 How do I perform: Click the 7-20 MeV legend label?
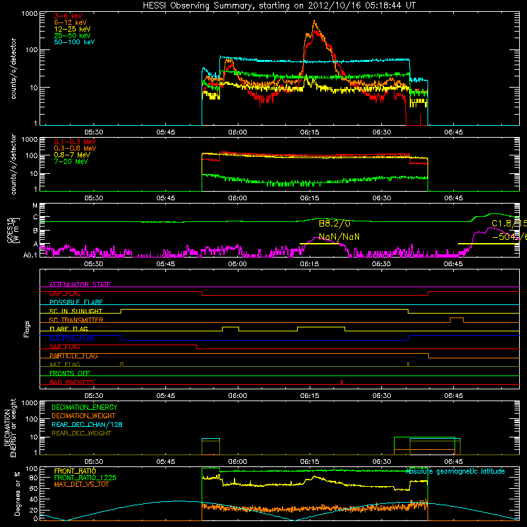pyautogui.click(x=70, y=161)
